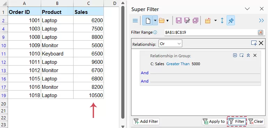This screenshot has height=128, width=268.
Task: Save current filter settings floppy icon
Action: pyautogui.click(x=179, y=21)
